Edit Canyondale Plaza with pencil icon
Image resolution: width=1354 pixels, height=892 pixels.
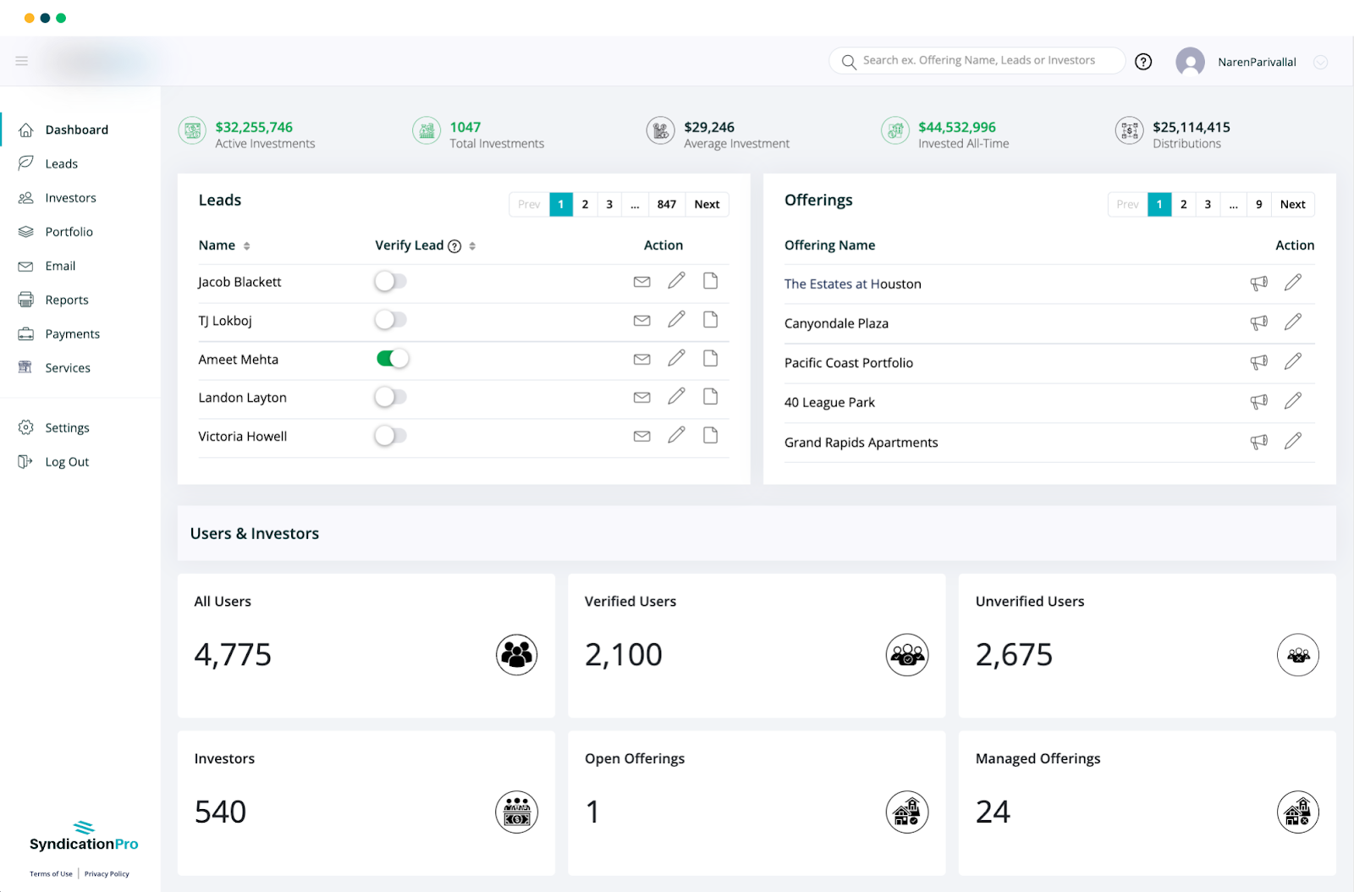click(1293, 322)
